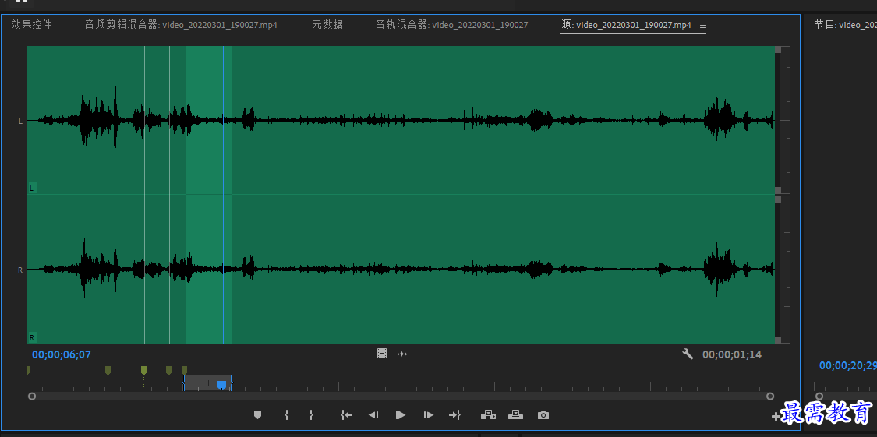Click the top vertical zoom handle of the R channel
The width and height of the screenshot is (877, 437).
tap(777, 199)
